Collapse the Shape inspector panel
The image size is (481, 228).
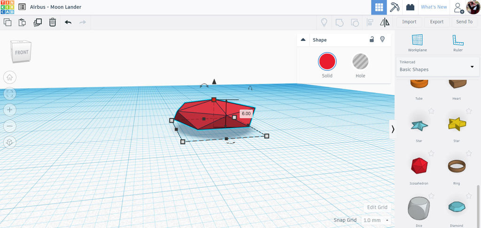tap(303, 40)
